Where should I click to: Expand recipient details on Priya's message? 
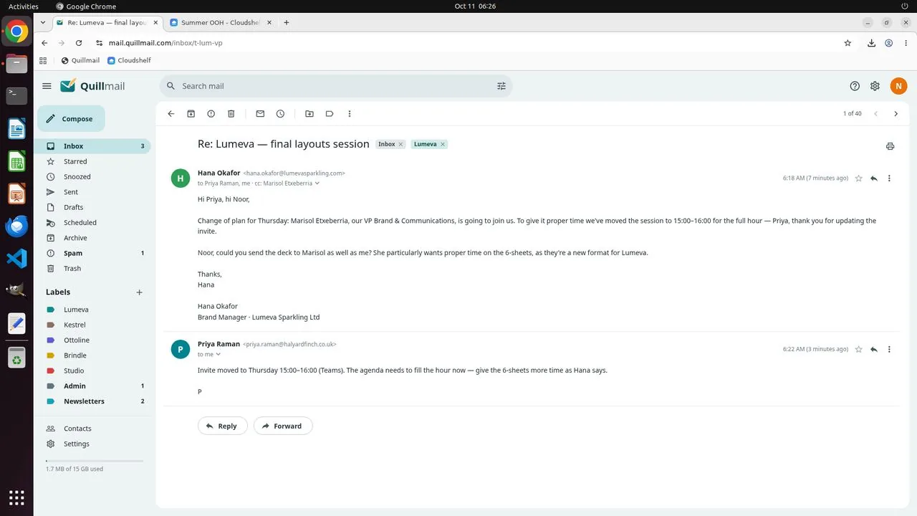[x=219, y=355]
